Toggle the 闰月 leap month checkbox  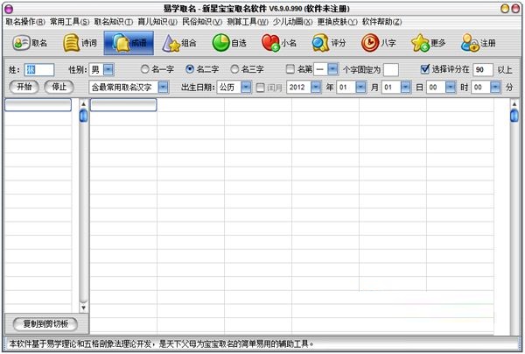click(x=260, y=88)
